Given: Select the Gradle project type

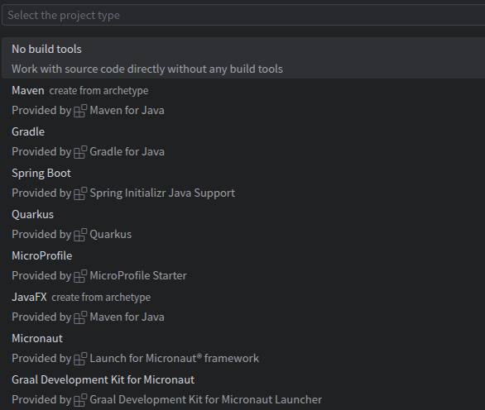Looking at the screenshot, I should point(243,141).
